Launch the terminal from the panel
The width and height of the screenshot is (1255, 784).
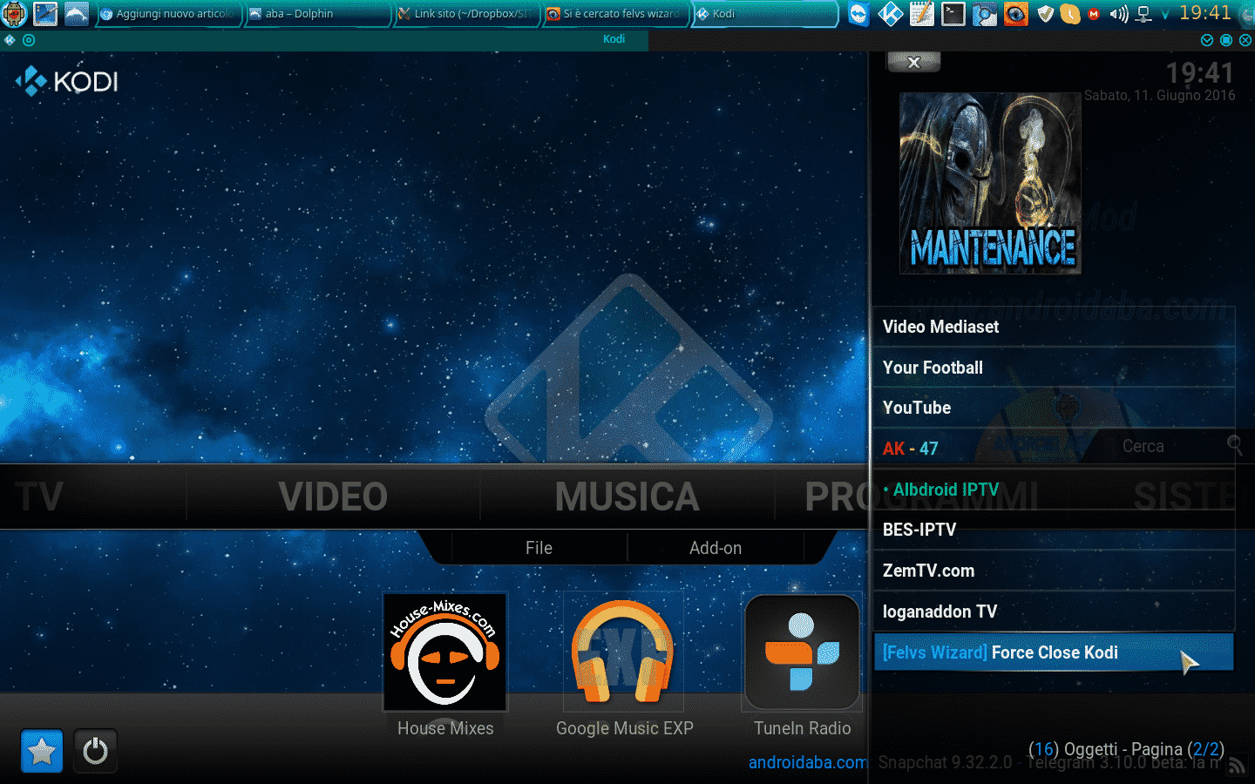click(x=953, y=14)
